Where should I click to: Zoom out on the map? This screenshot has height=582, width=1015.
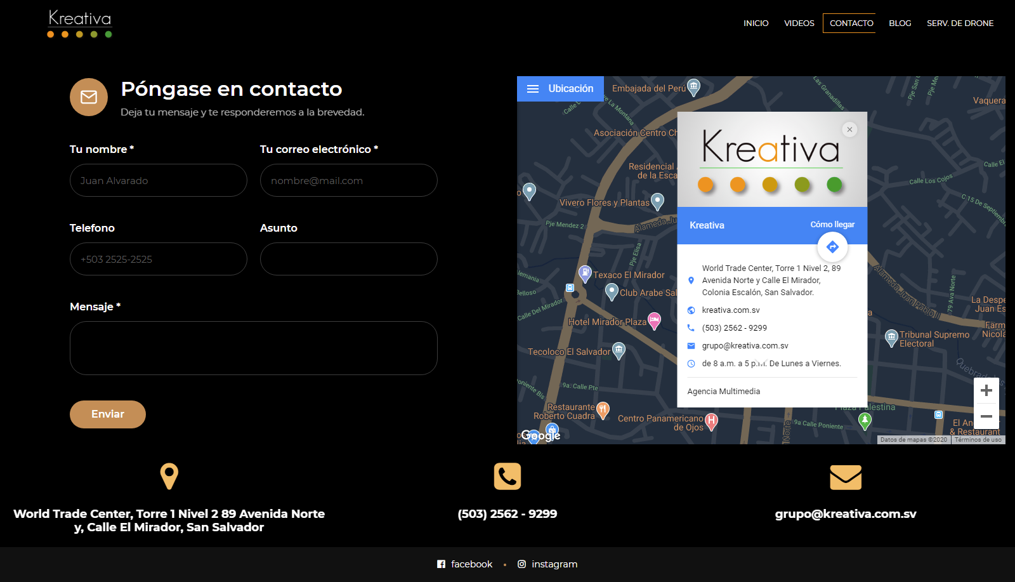point(986,416)
